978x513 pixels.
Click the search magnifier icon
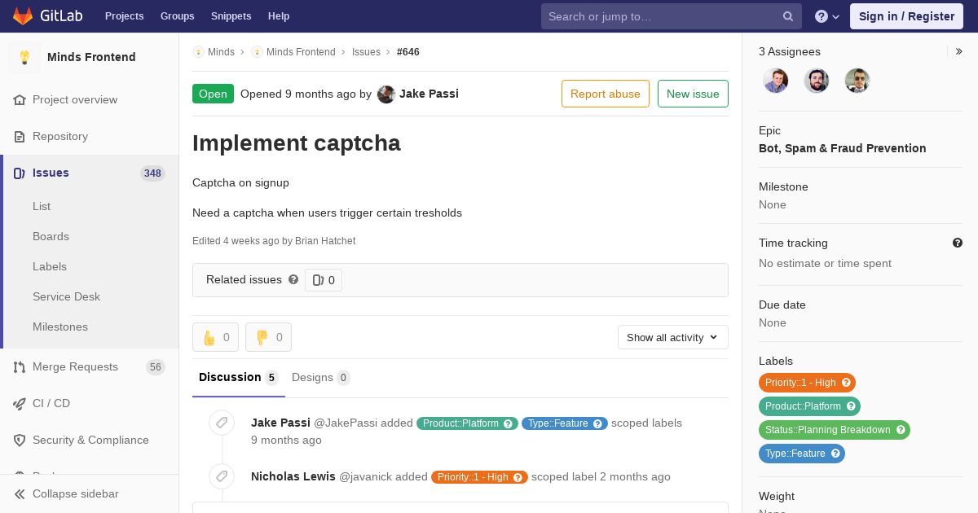click(788, 16)
